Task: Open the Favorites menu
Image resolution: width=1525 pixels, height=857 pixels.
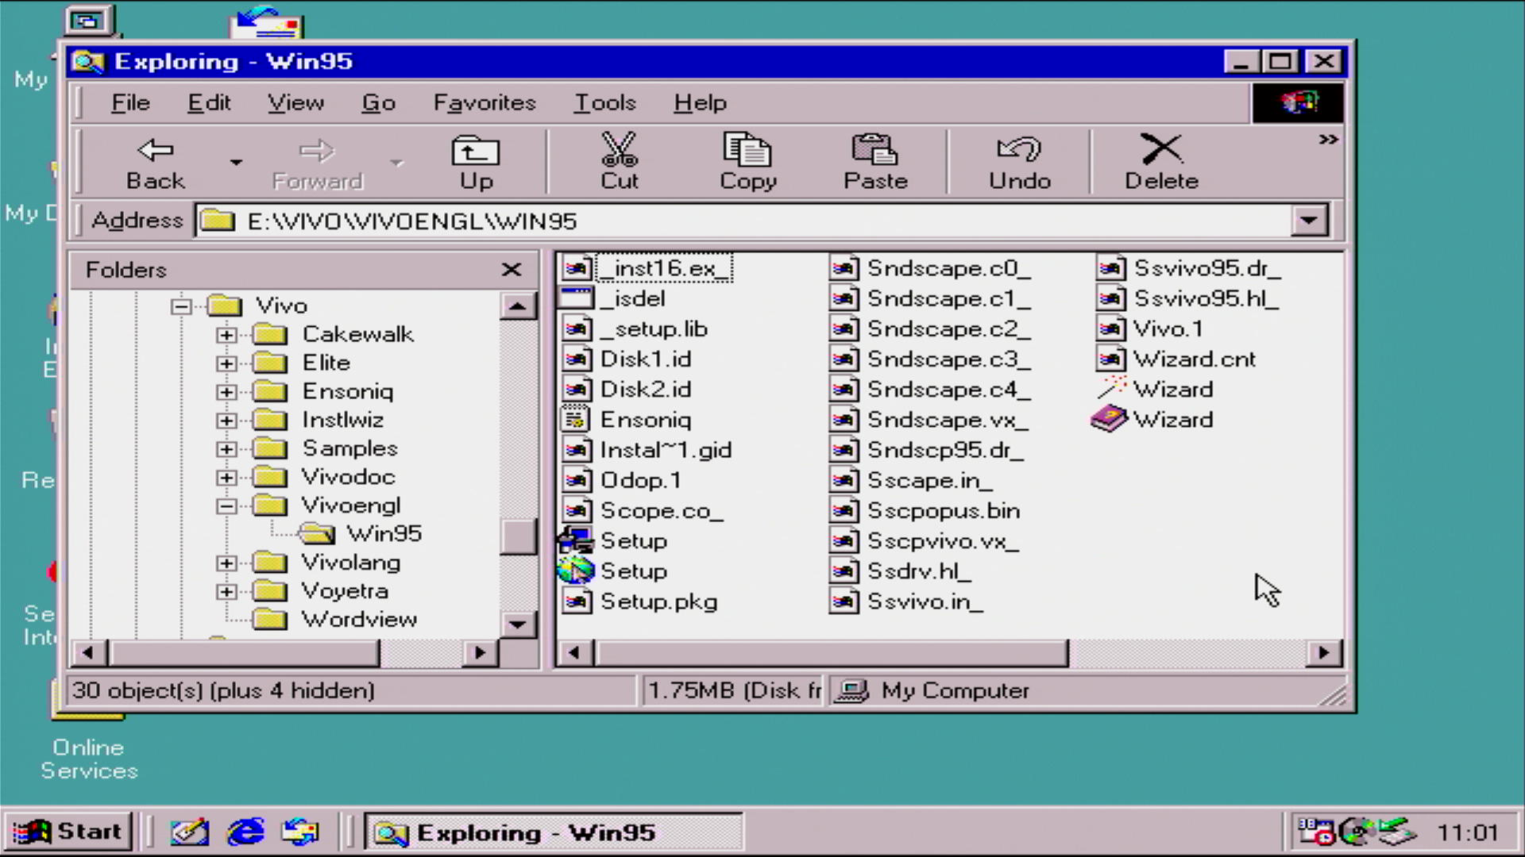Action: (x=484, y=102)
